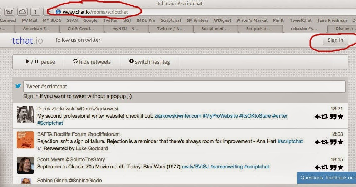Open the SBAN bookmark
The width and height of the screenshot is (356, 187).
pos(72,20)
